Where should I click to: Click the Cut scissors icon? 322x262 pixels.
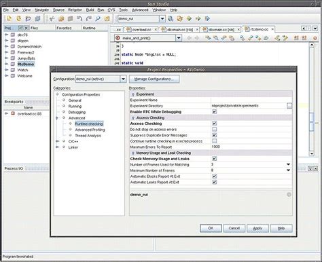pos(52,18)
